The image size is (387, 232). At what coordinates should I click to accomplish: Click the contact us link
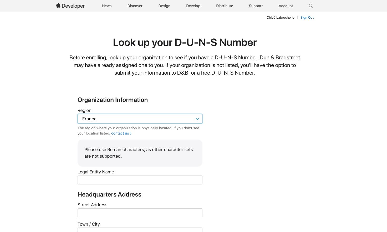(121, 133)
